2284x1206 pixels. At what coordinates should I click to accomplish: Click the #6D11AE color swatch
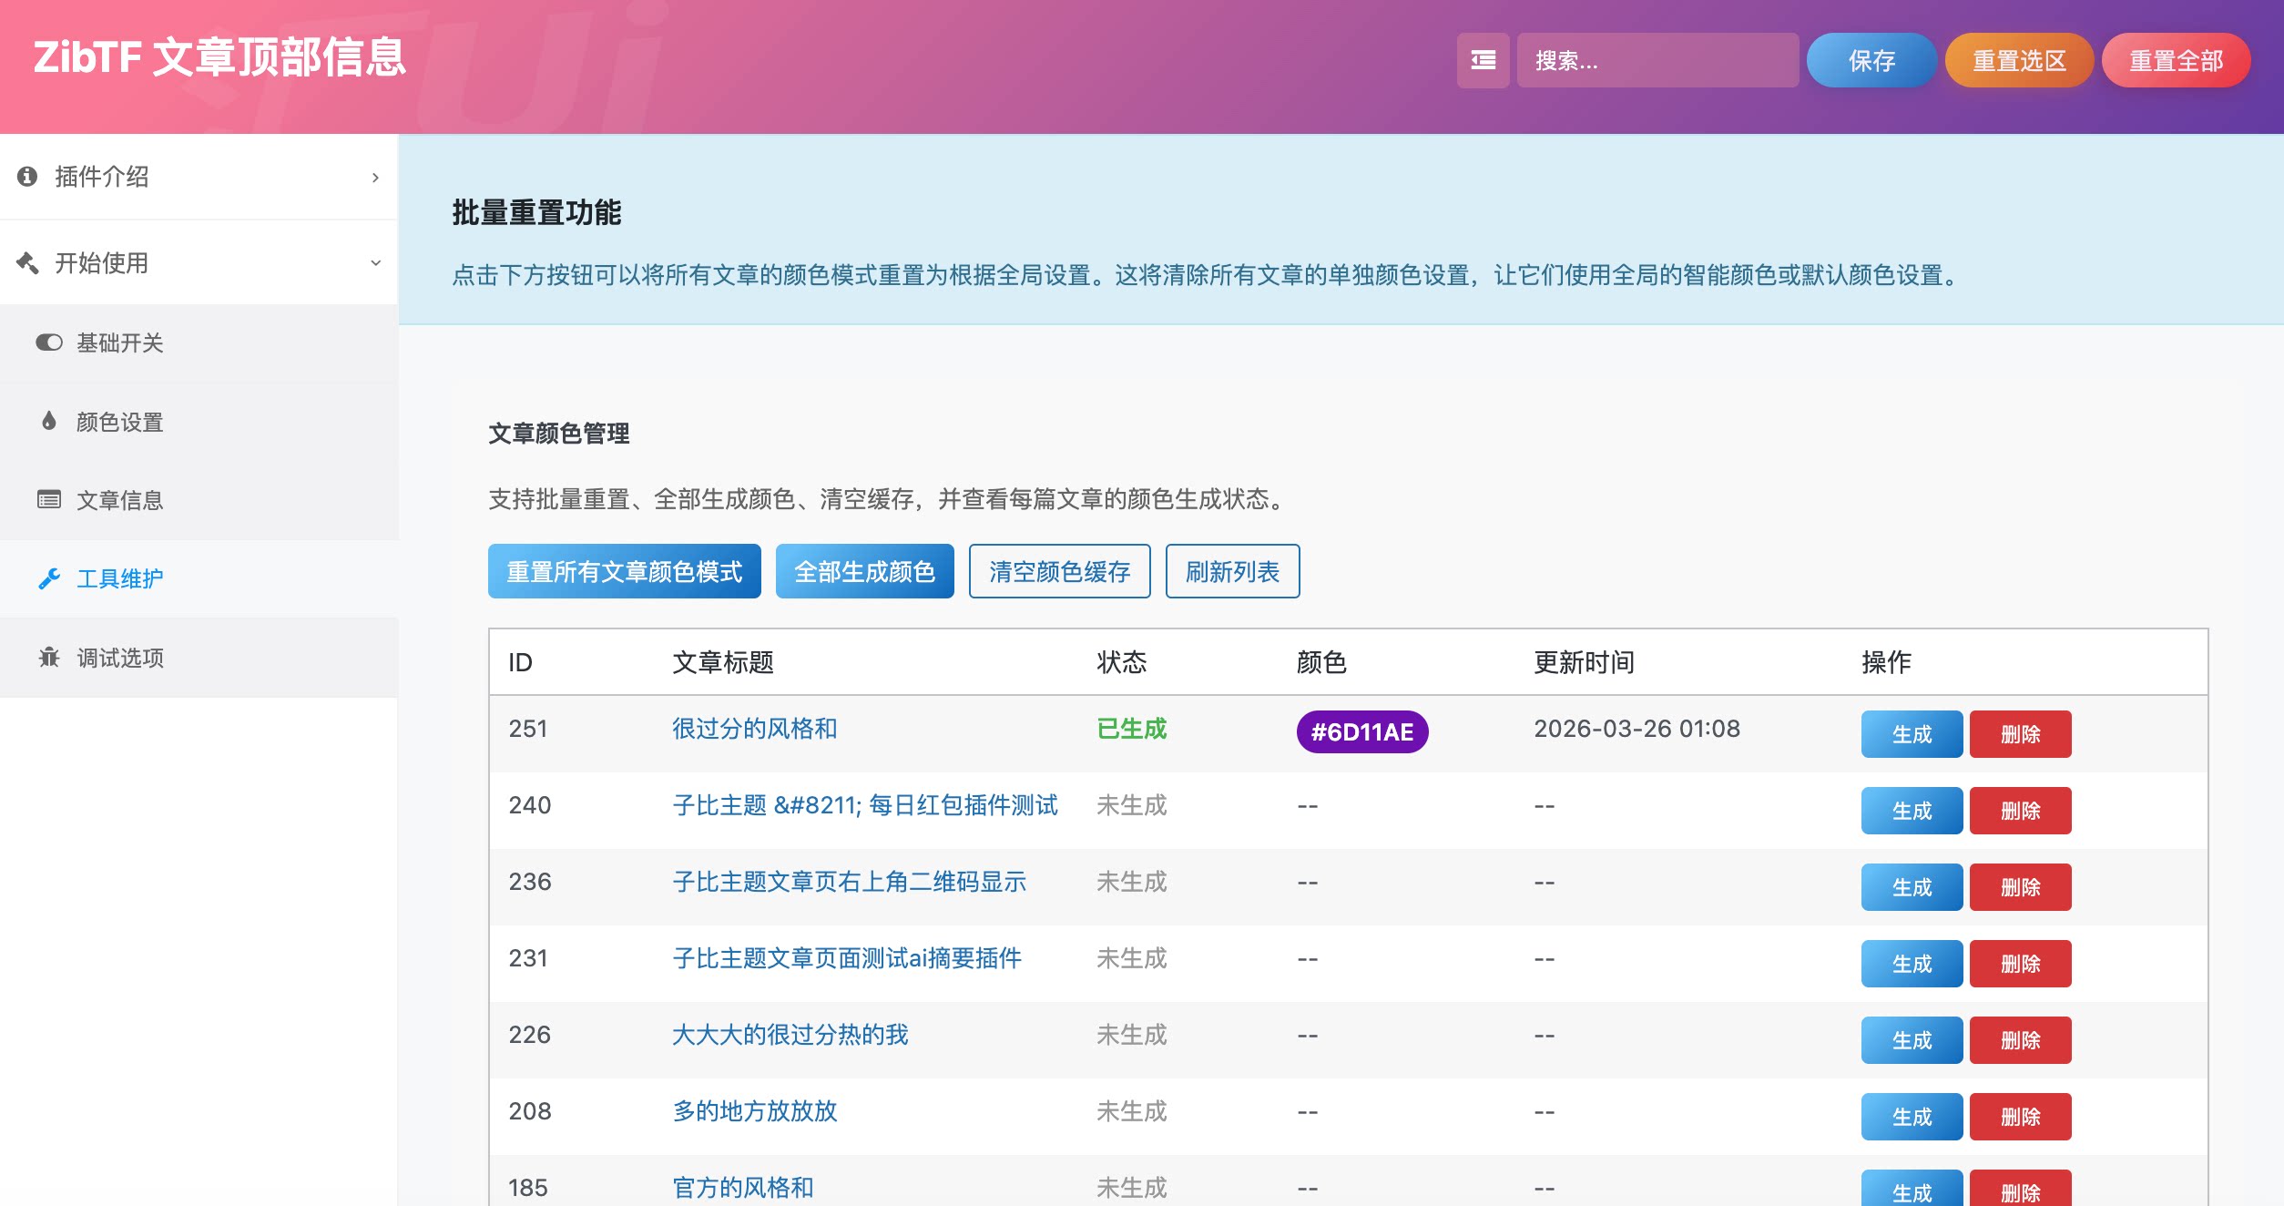click(1361, 731)
